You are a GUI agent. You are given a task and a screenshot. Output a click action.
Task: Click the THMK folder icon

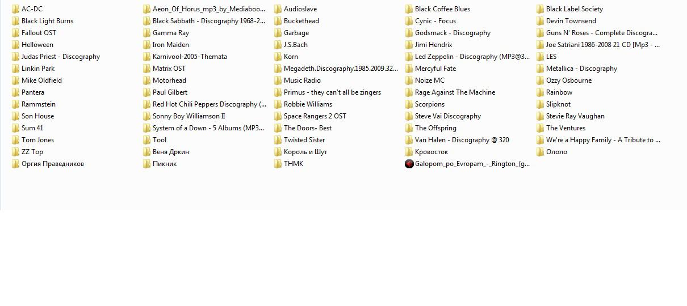coord(278,164)
